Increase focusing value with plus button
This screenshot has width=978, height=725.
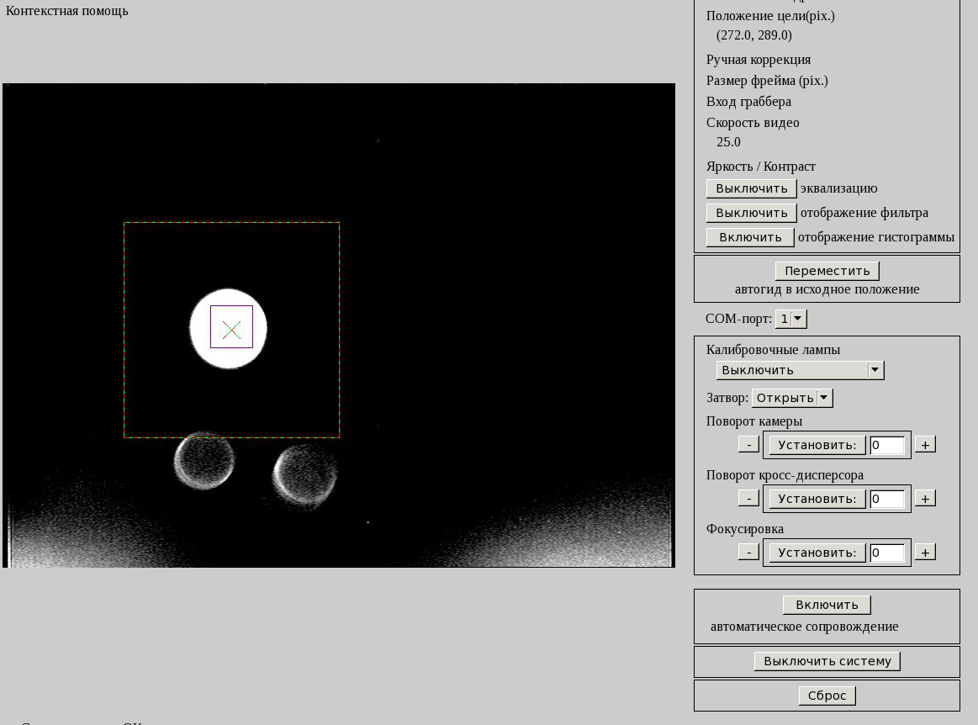coord(924,552)
